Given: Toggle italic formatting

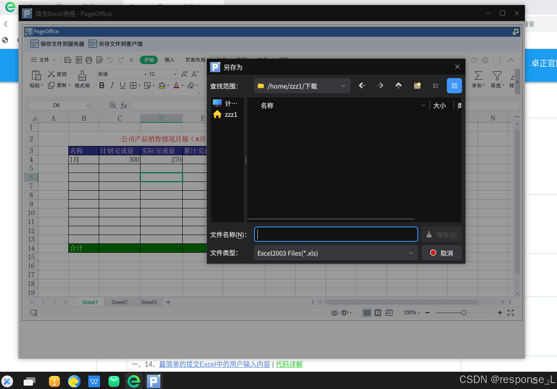Looking at the screenshot, I should [112, 86].
